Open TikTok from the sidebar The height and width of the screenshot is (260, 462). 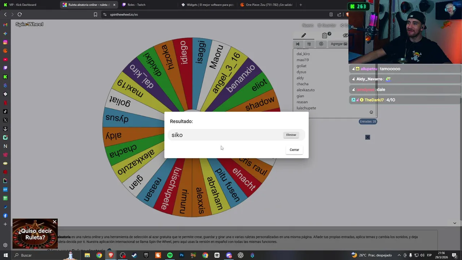click(5, 112)
